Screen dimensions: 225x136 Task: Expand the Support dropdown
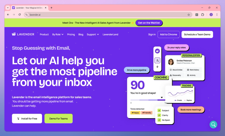93,34
